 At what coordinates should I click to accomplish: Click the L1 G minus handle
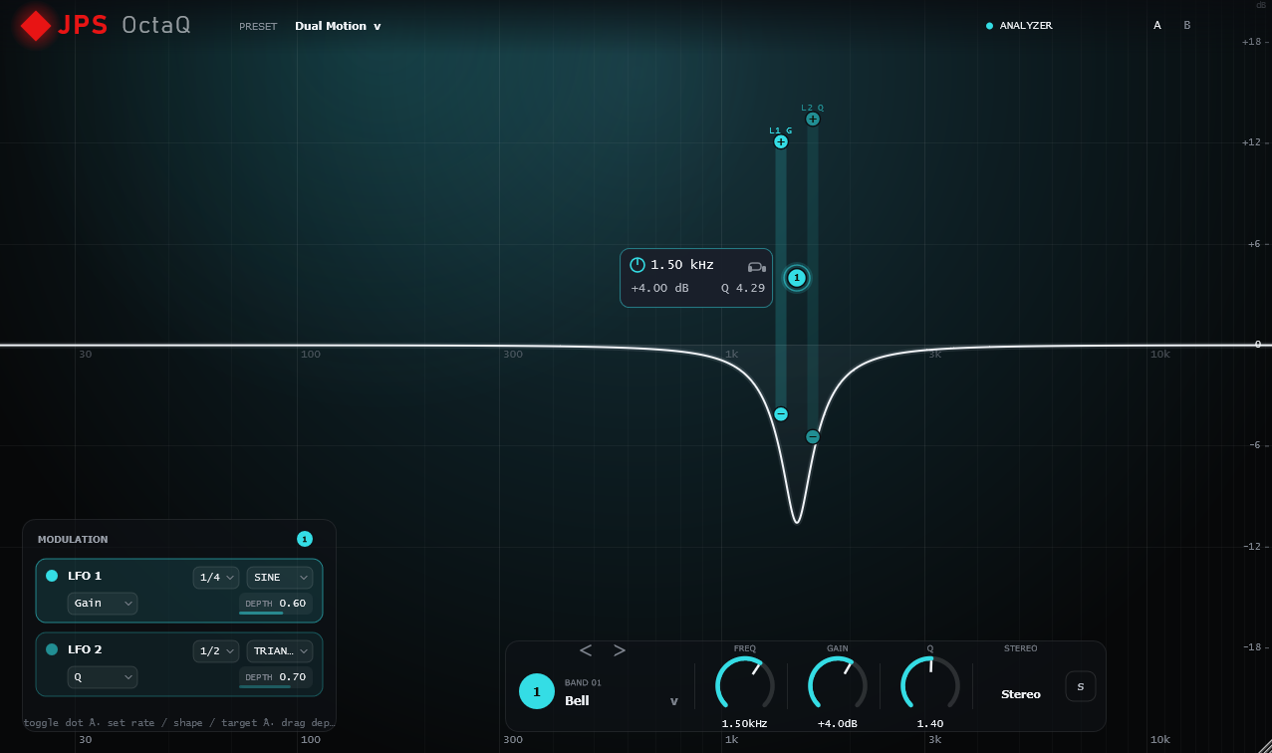pyautogui.click(x=781, y=413)
